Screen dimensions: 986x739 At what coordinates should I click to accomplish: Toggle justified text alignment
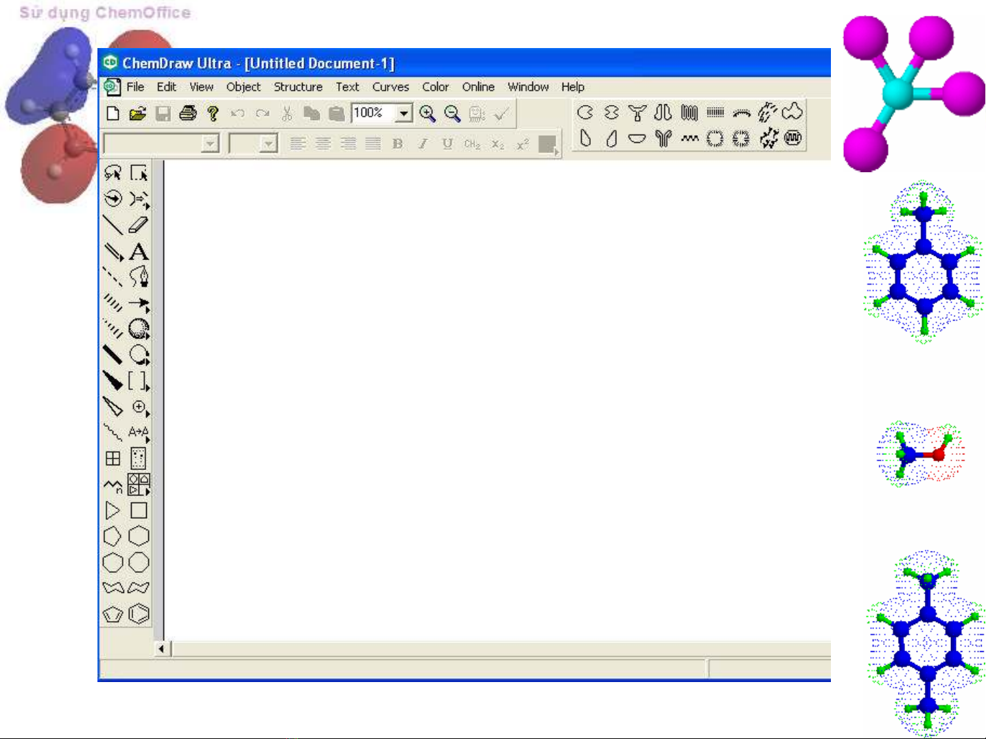click(373, 143)
